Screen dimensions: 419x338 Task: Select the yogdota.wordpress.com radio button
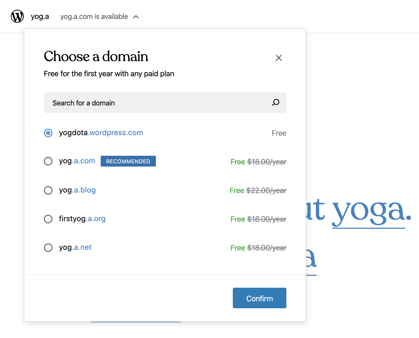point(48,133)
